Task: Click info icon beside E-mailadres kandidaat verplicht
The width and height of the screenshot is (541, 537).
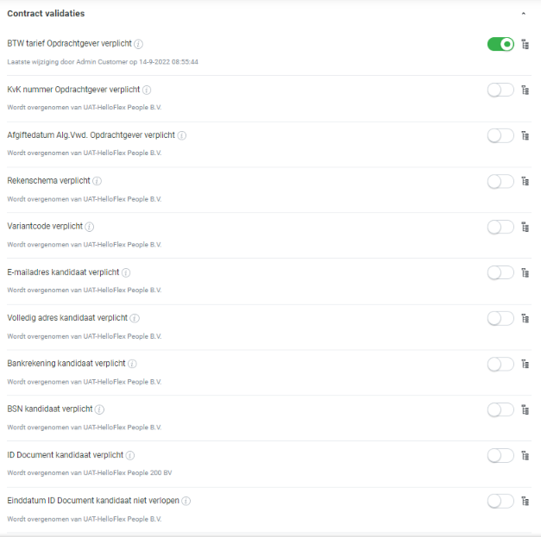Action: pyautogui.click(x=126, y=272)
